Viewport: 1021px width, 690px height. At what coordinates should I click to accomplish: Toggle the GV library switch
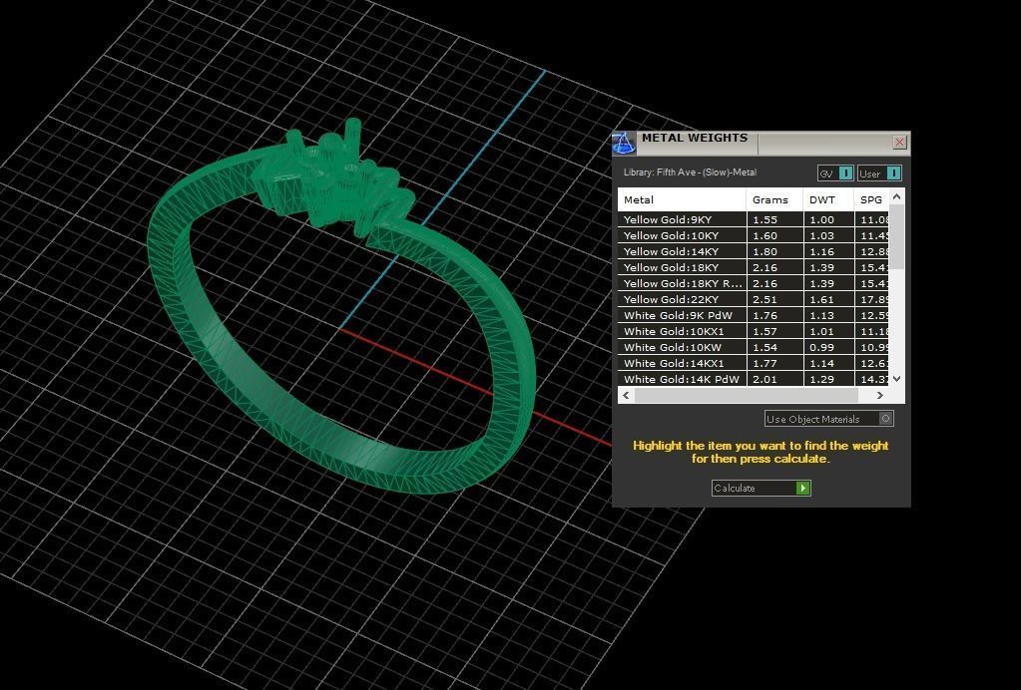(835, 172)
